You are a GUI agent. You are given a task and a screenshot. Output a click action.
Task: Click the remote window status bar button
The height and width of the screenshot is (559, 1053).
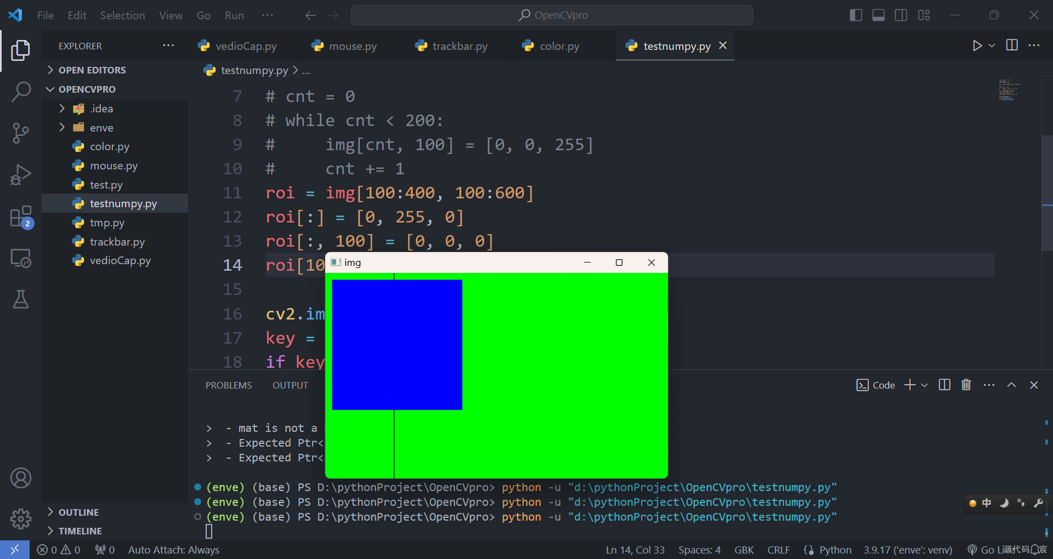(x=15, y=550)
